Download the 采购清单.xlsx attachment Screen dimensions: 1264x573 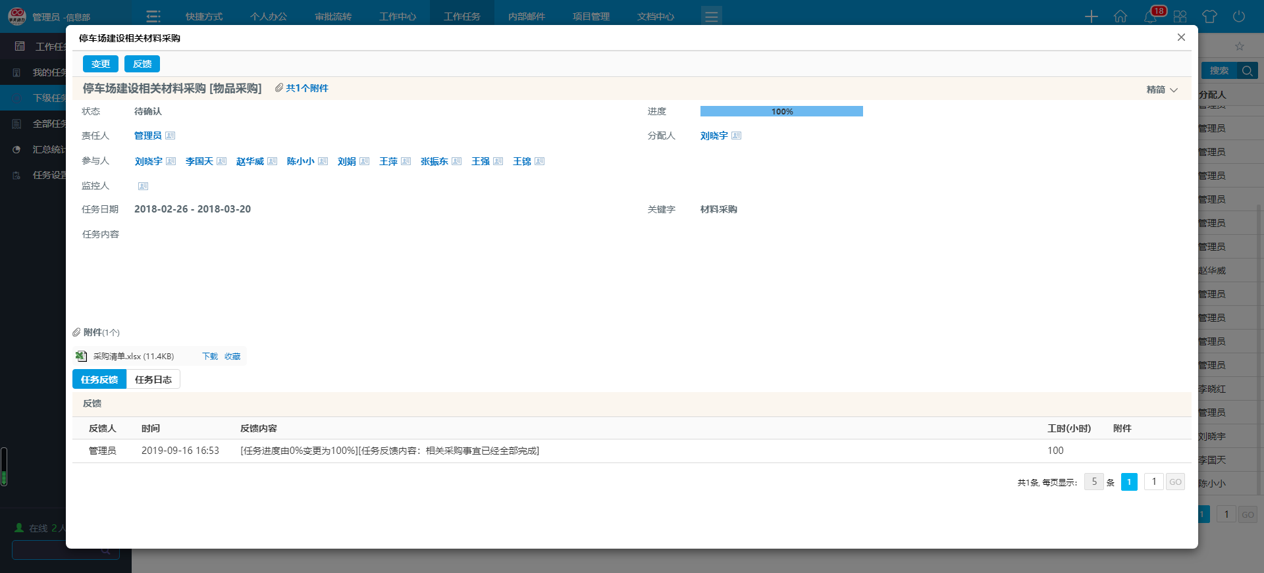[x=210, y=356]
